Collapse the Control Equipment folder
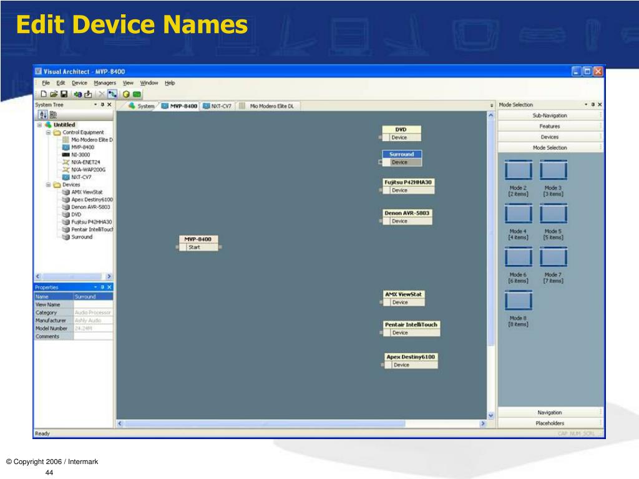Screen dimensions: 639x479 click(48, 132)
